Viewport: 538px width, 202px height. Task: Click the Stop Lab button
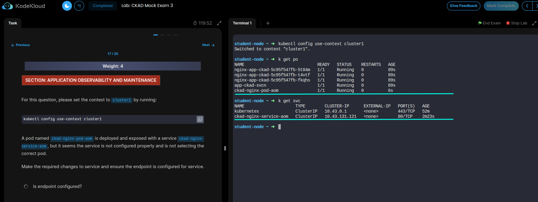pos(517,23)
